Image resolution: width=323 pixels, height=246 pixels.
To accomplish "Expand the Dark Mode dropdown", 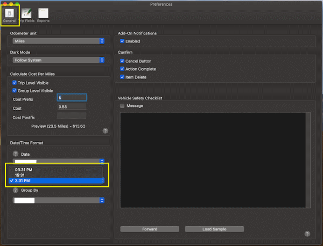I will [x=58, y=60].
